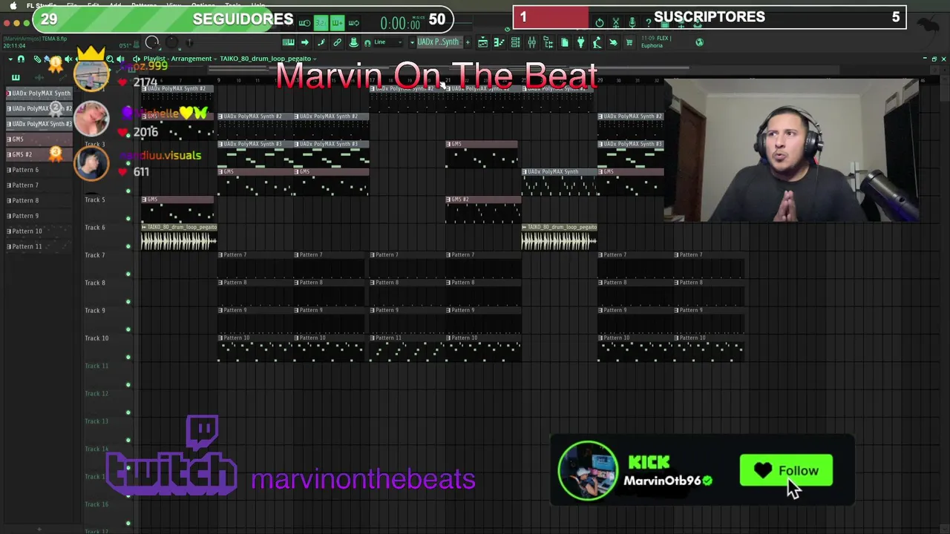
Task: Select Pattern 7 in pattern list
Action: 39,185
